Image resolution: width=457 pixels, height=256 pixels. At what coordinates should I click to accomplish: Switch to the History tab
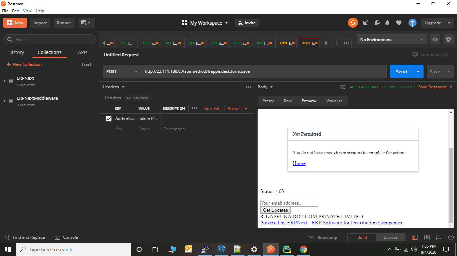pyautogui.click(x=16, y=52)
